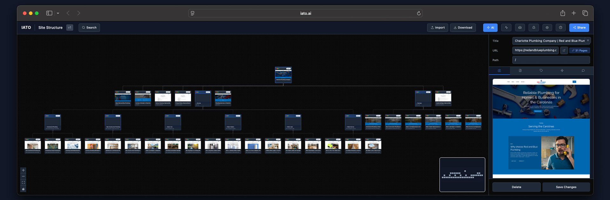The width and height of the screenshot is (610, 200).
Task: Open the activity pulse panel icon
Action: pyautogui.click(x=506, y=28)
